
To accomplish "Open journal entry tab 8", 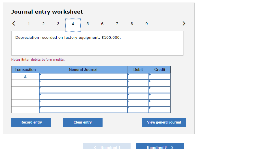I will tap(132, 24).
